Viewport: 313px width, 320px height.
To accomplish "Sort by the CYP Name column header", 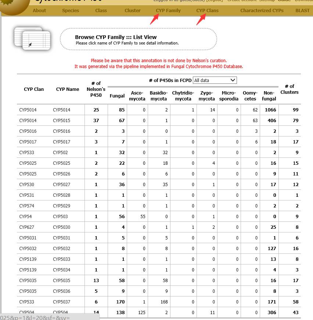I will coord(68,89).
